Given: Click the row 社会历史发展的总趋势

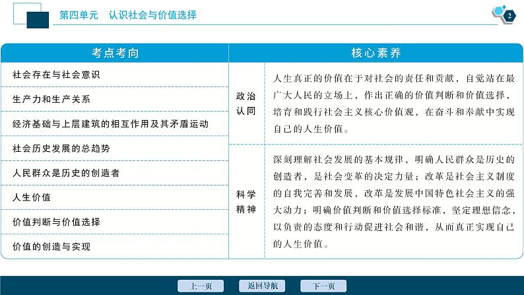Looking at the screenshot, I should tap(115, 148).
